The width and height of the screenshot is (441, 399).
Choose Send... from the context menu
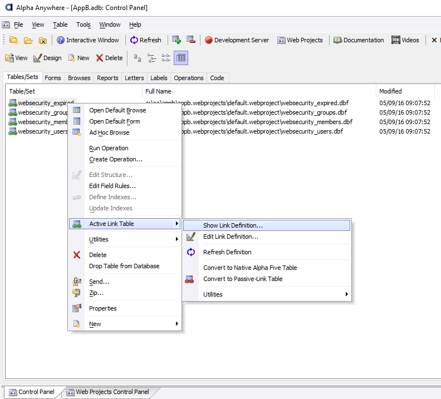pyautogui.click(x=125, y=282)
